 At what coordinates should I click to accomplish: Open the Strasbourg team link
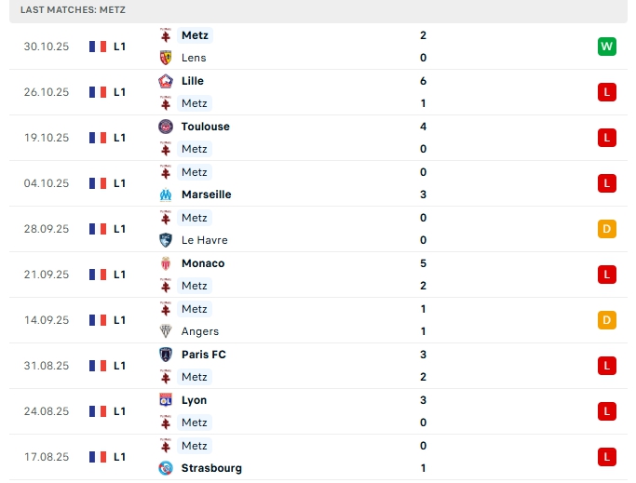pyautogui.click(x=211, y=468)
